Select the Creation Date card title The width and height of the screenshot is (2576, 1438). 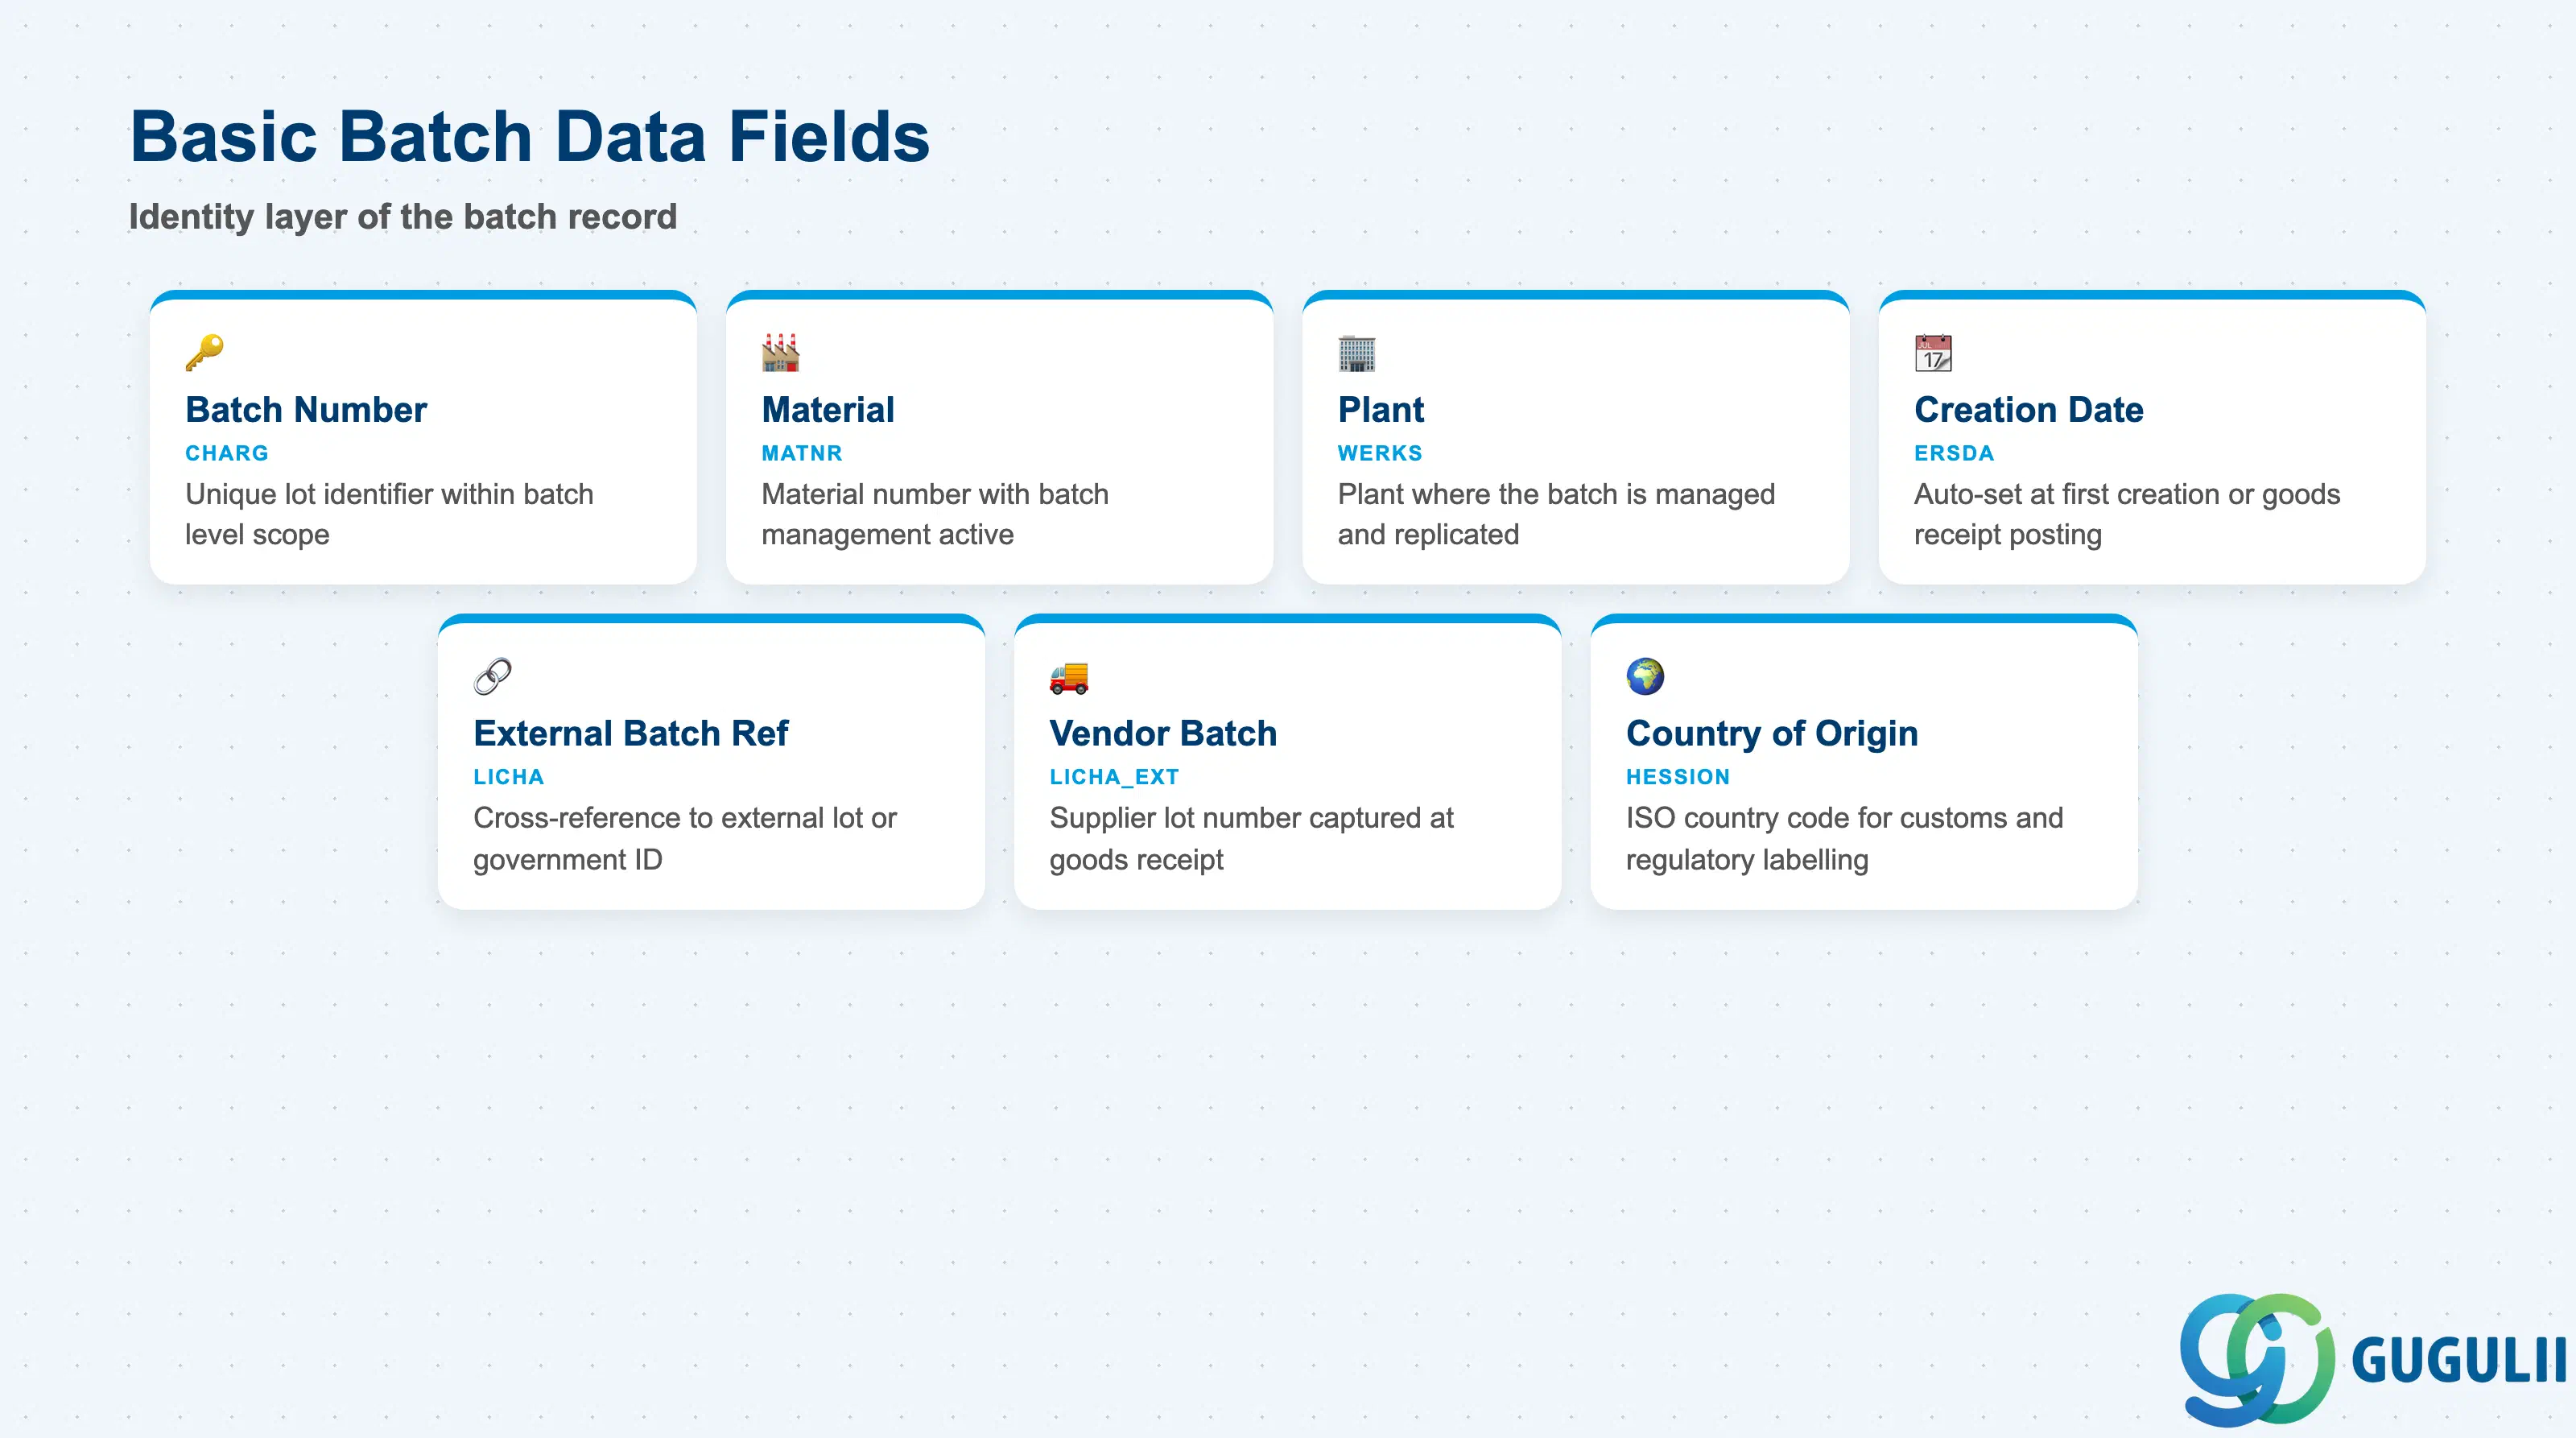pos(2029,410)
